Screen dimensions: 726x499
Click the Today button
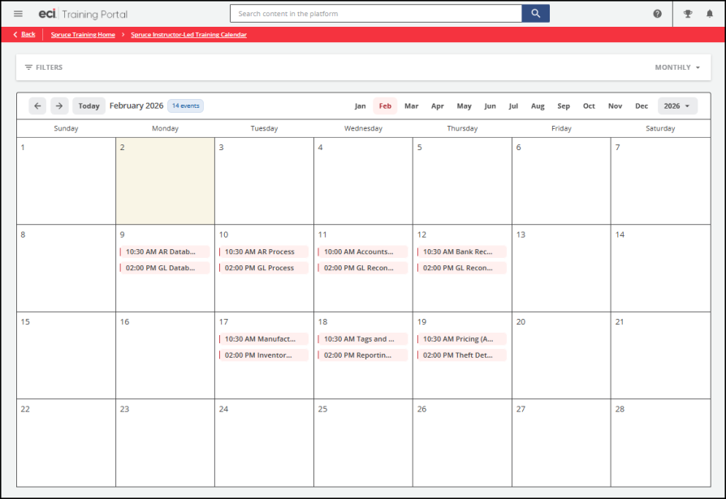(x=89, y=106)
